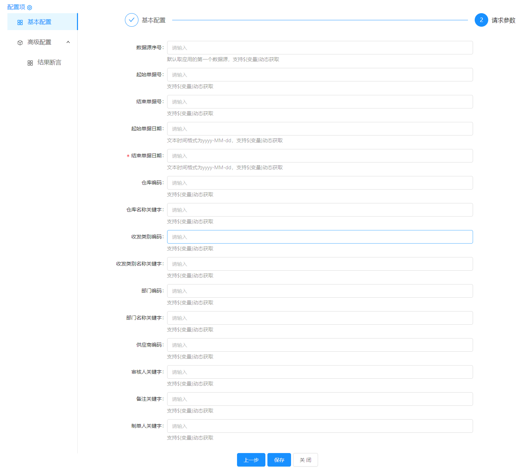The width and height of the screenshot is (524, 475).
Task: Click the grid icon next to 基本配置
Action: 20,22
